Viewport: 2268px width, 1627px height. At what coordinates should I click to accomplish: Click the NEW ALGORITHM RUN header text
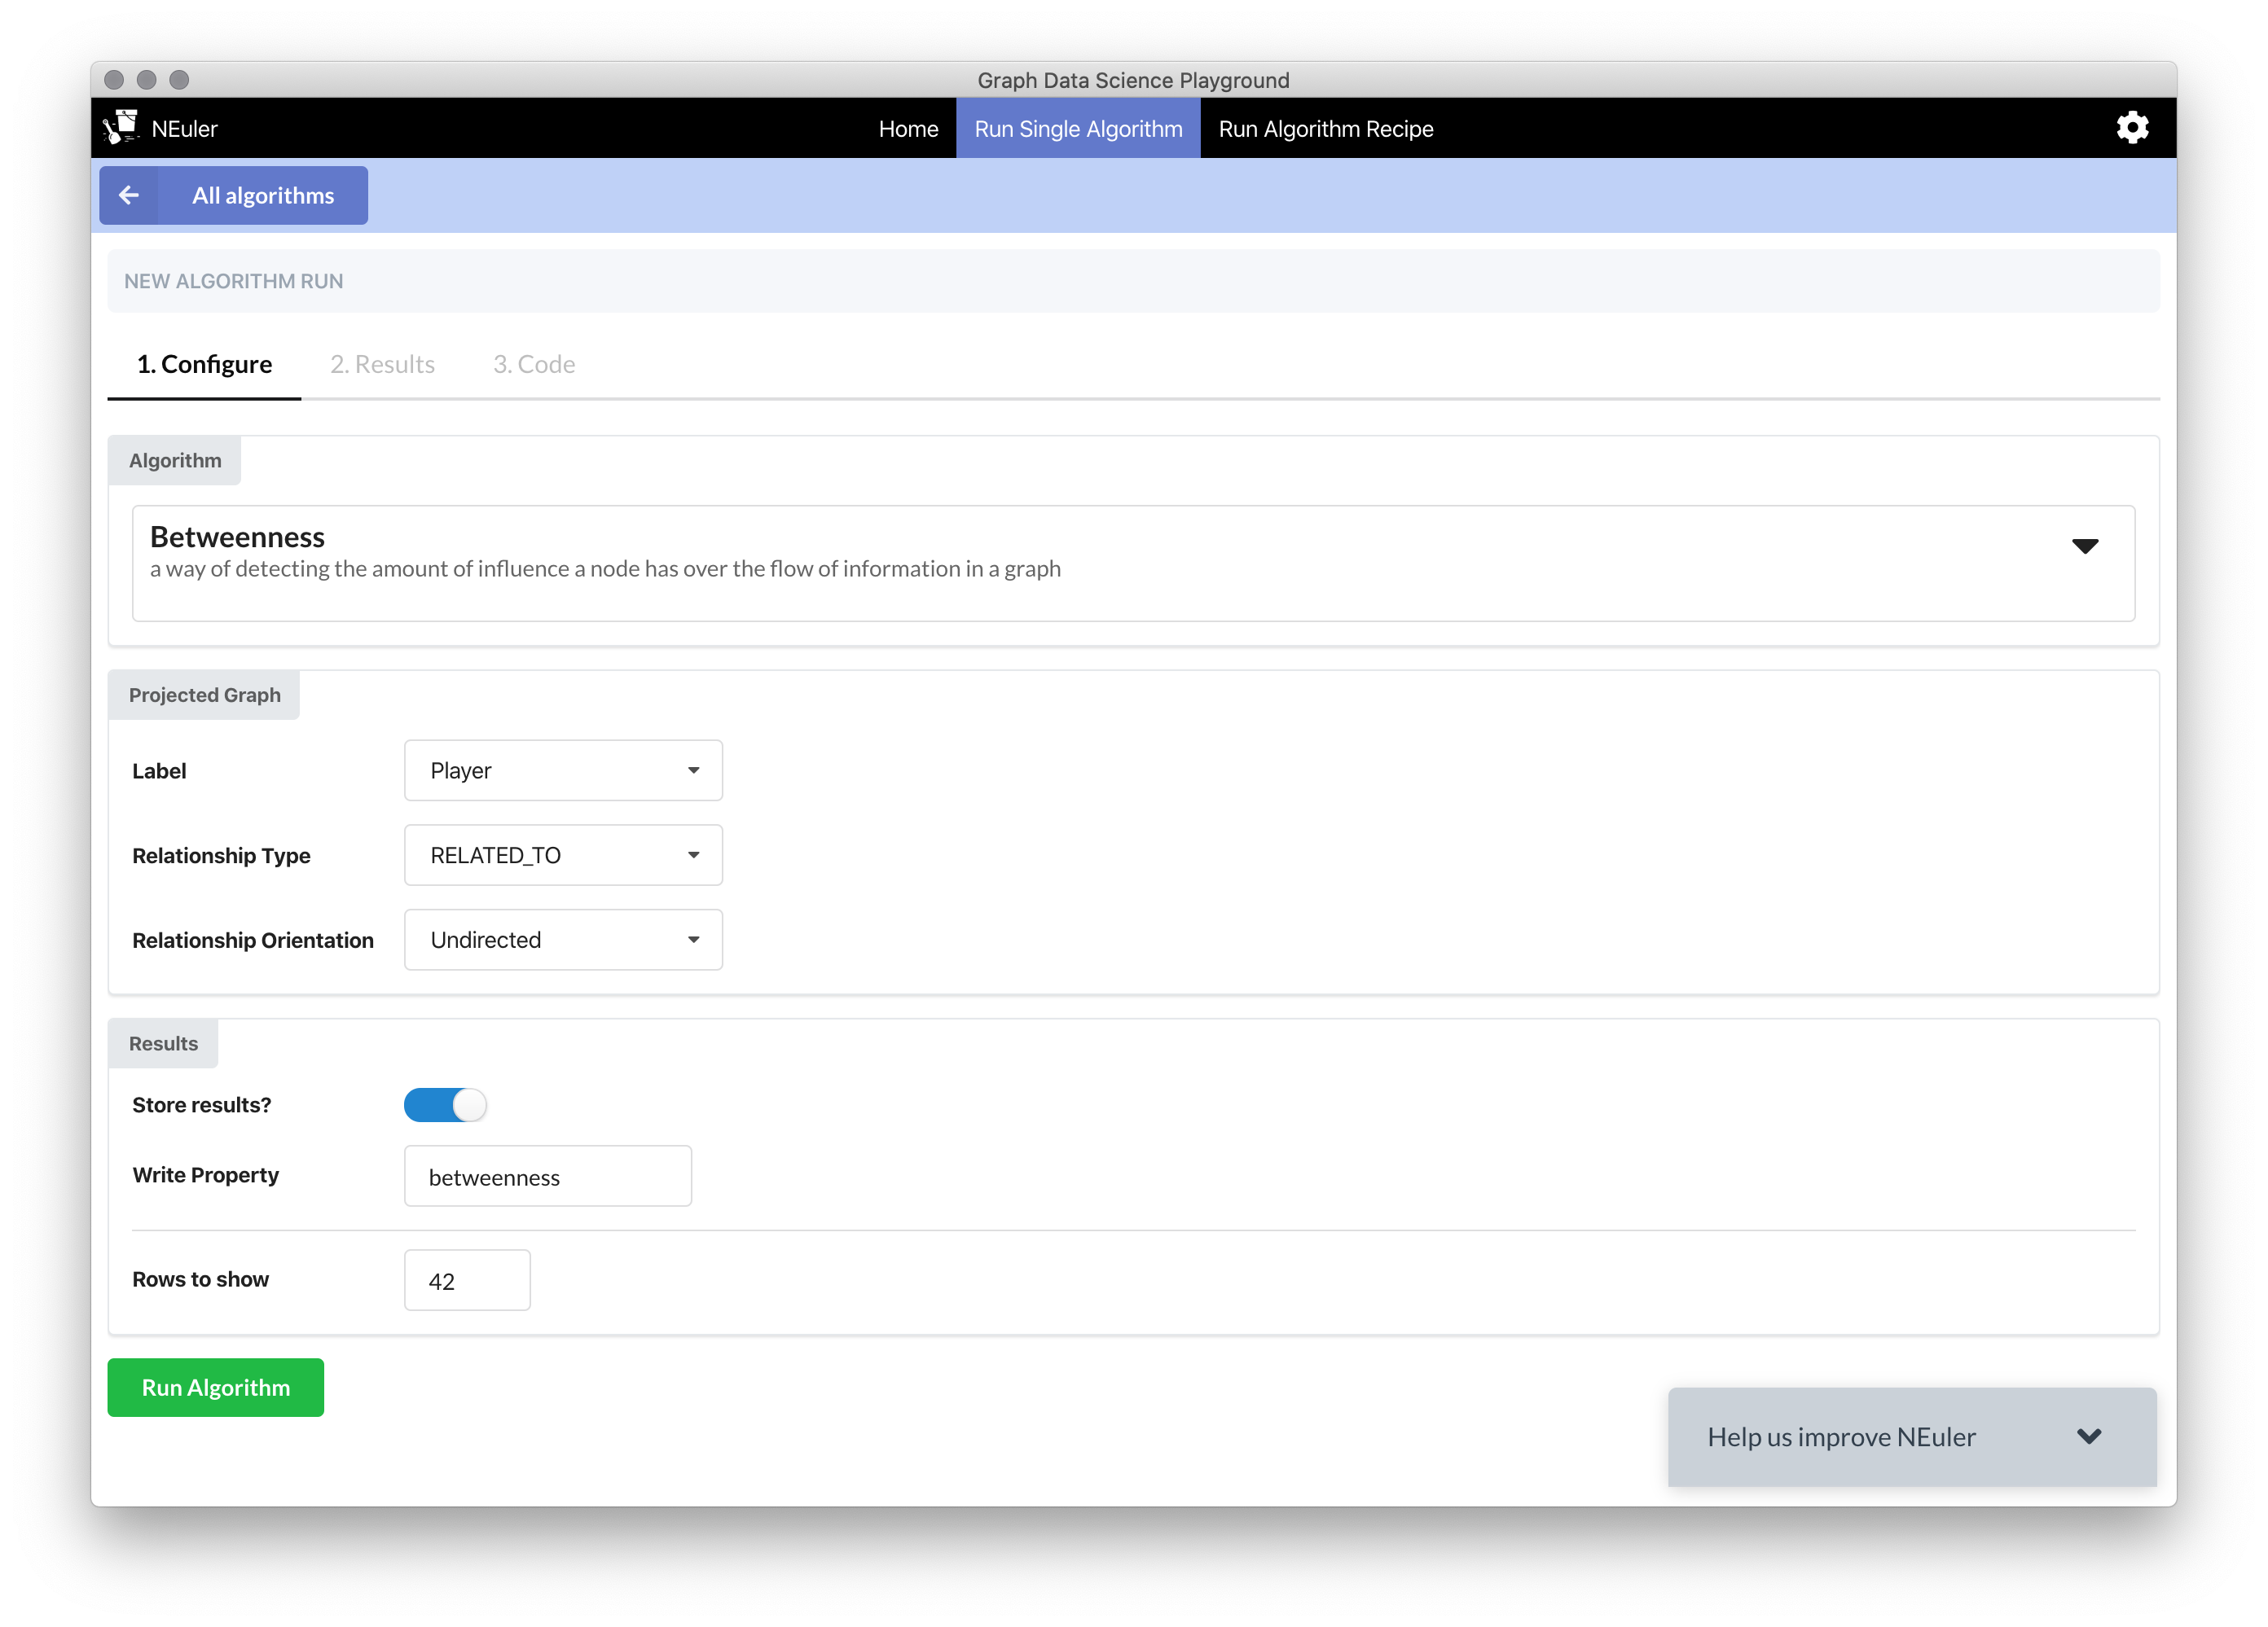click(x=233, y=281)
